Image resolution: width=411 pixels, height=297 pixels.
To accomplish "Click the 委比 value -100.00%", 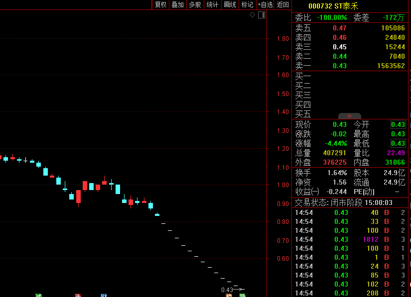I will pyautogui.click(x=332, y=18).
